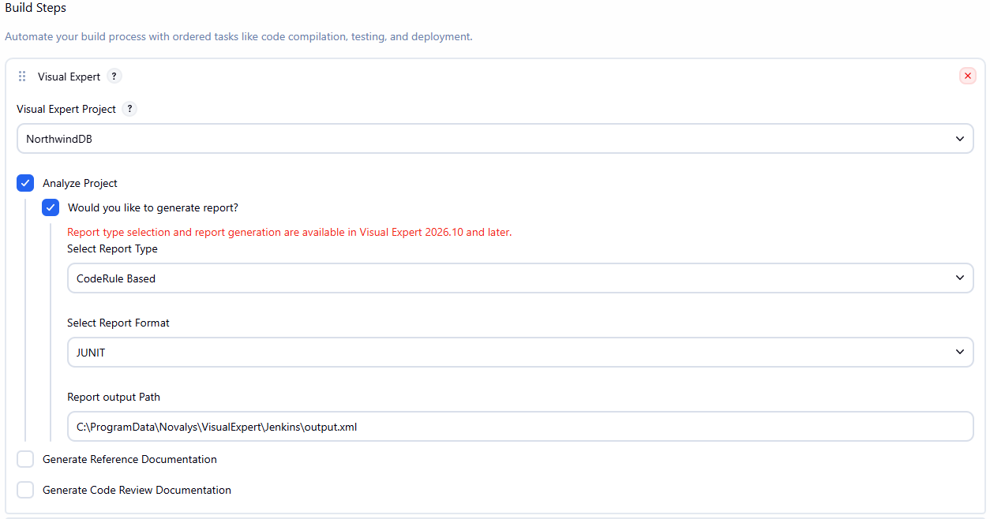990x519 pixels.
Task: Click the Generate Reference Documentation label
Action: point(129,459)
